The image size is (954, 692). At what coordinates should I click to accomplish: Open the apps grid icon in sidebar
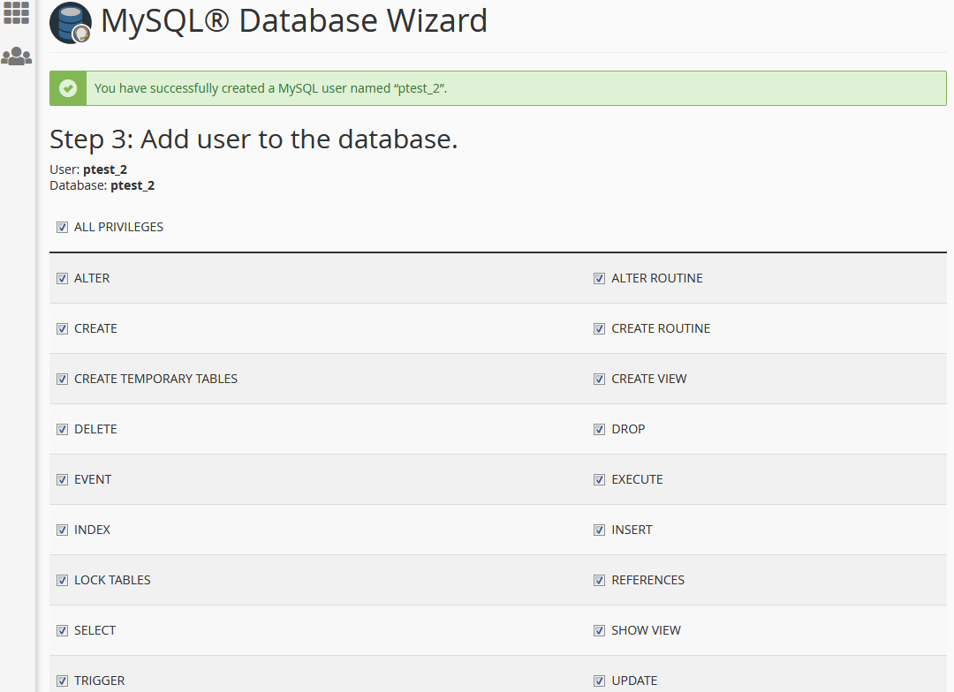[17, 12]
